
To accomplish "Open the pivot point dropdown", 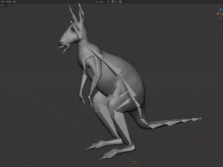I will (x=109, y=2).
